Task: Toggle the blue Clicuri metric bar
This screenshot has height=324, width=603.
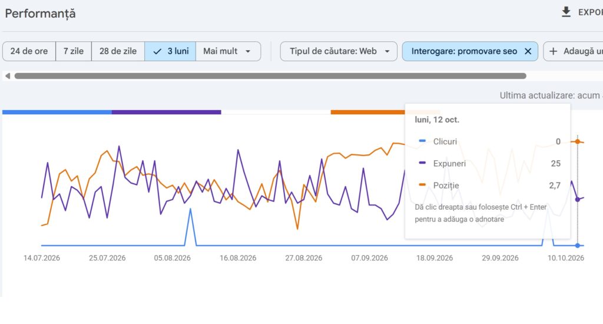Action: 57,112
